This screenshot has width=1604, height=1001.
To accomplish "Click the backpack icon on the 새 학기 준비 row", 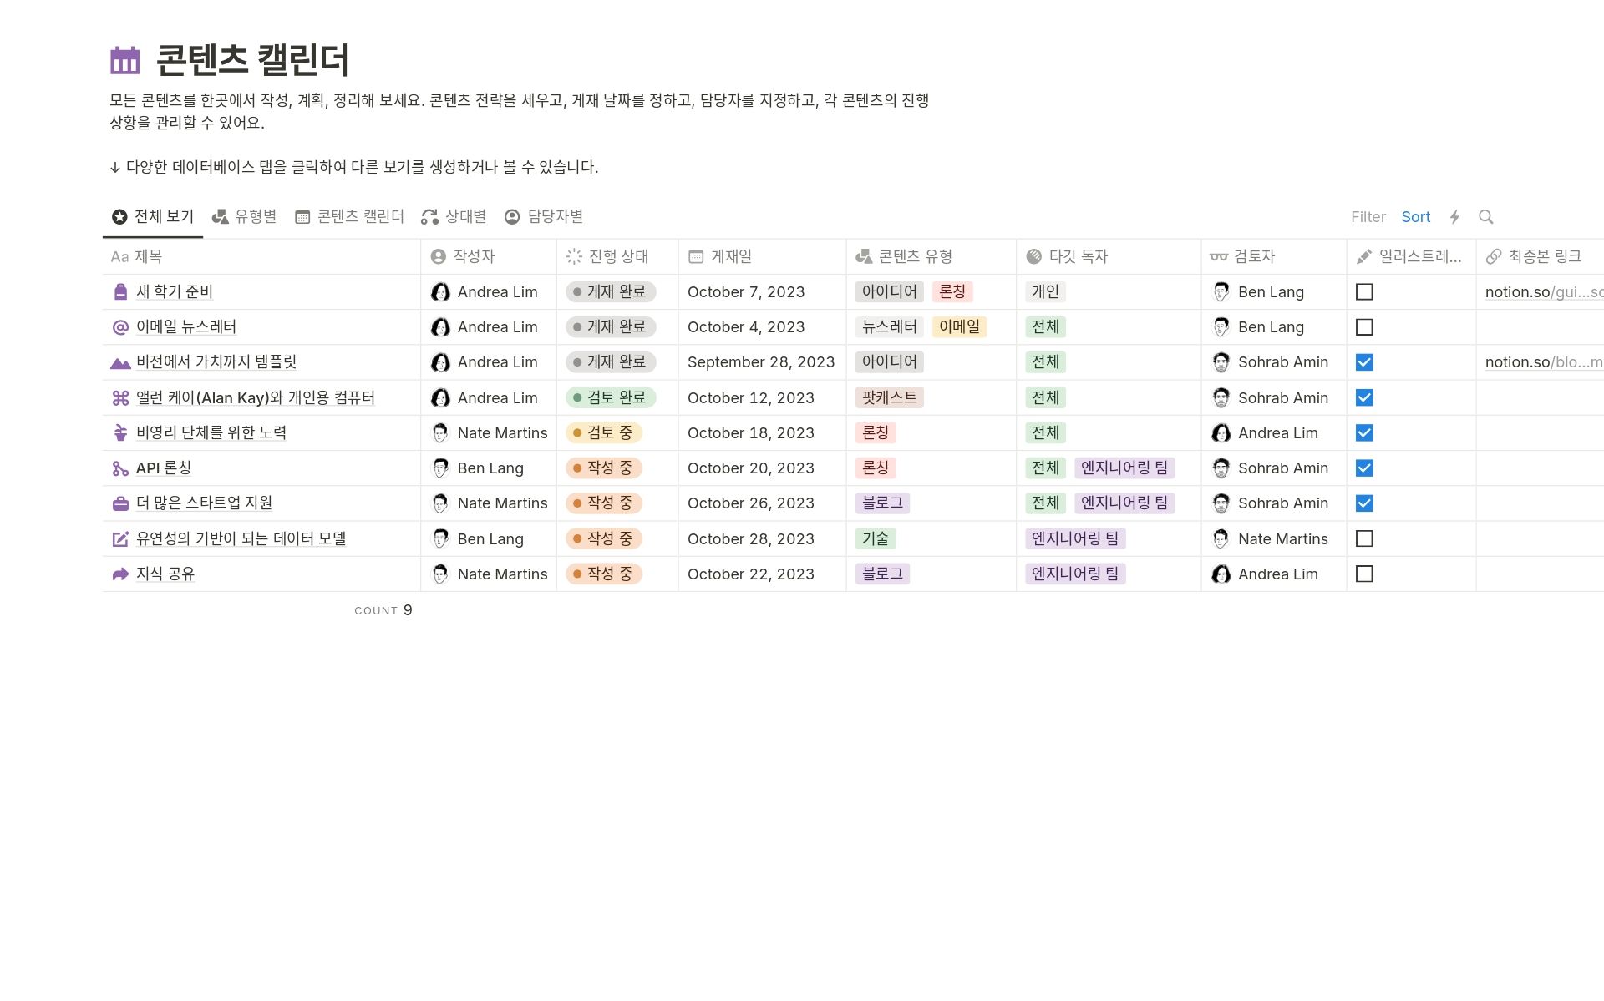I will pos(119,291).
